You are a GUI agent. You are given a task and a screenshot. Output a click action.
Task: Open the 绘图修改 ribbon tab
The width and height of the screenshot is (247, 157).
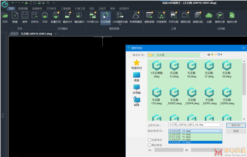click(x=37, y=9)
